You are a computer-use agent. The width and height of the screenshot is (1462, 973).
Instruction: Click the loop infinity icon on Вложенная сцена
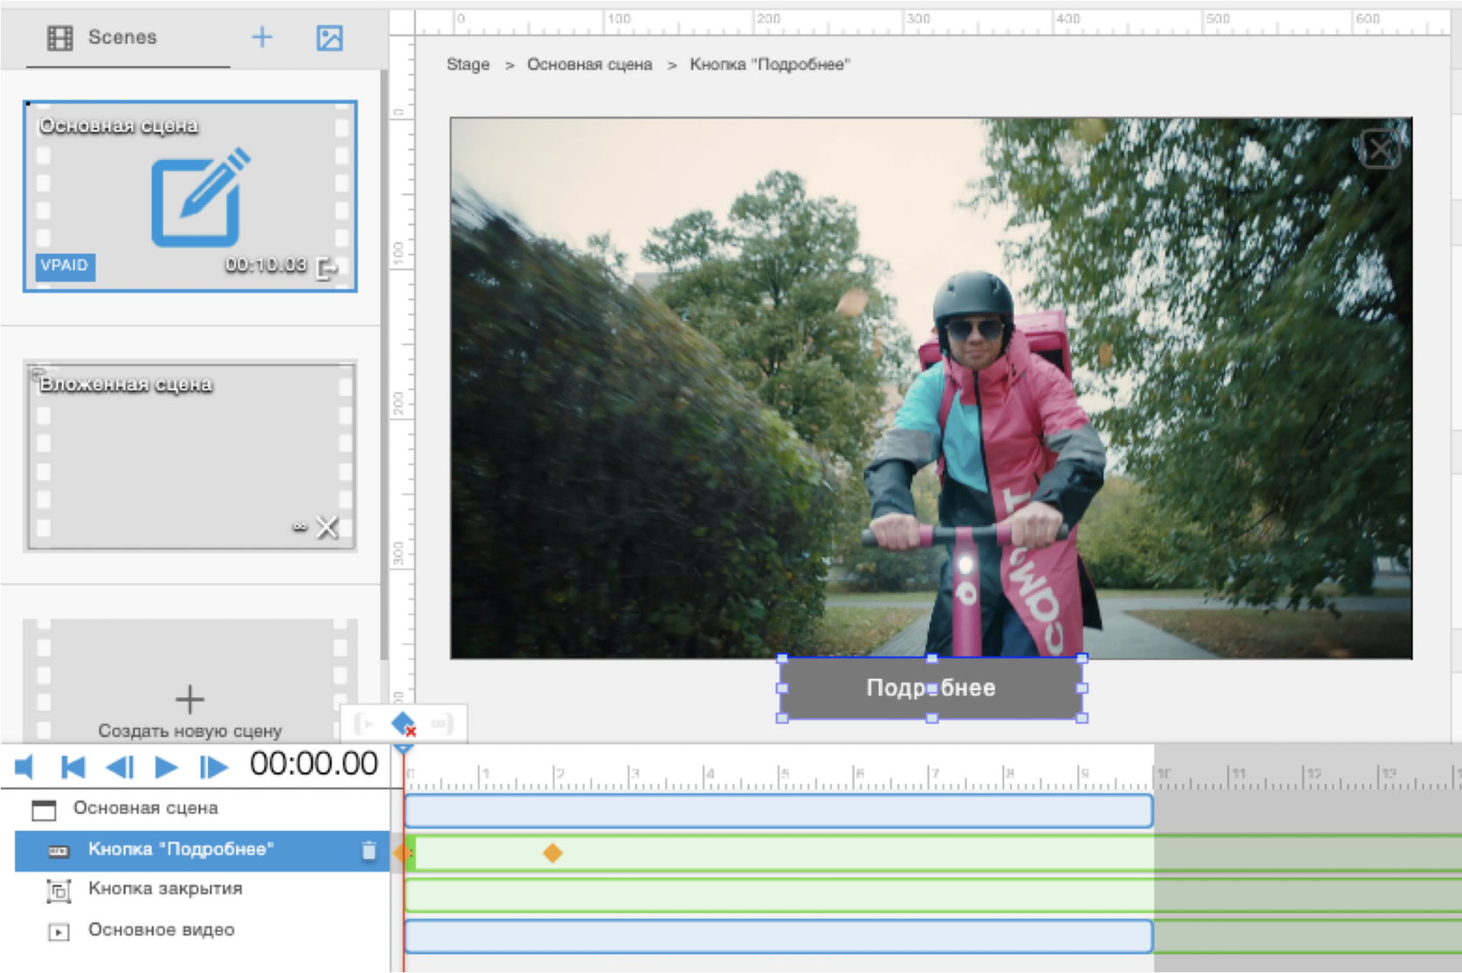tap(300, 527)
